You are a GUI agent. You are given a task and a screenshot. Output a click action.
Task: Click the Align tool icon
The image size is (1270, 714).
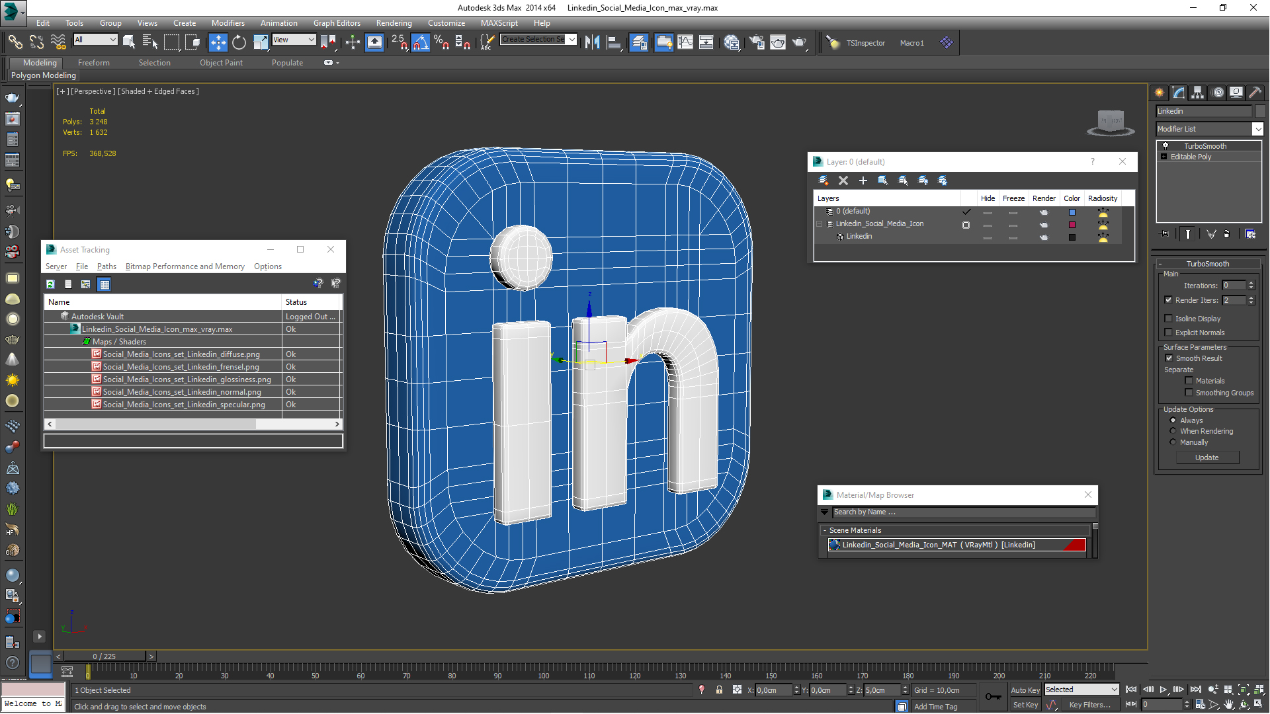[614, 42]
